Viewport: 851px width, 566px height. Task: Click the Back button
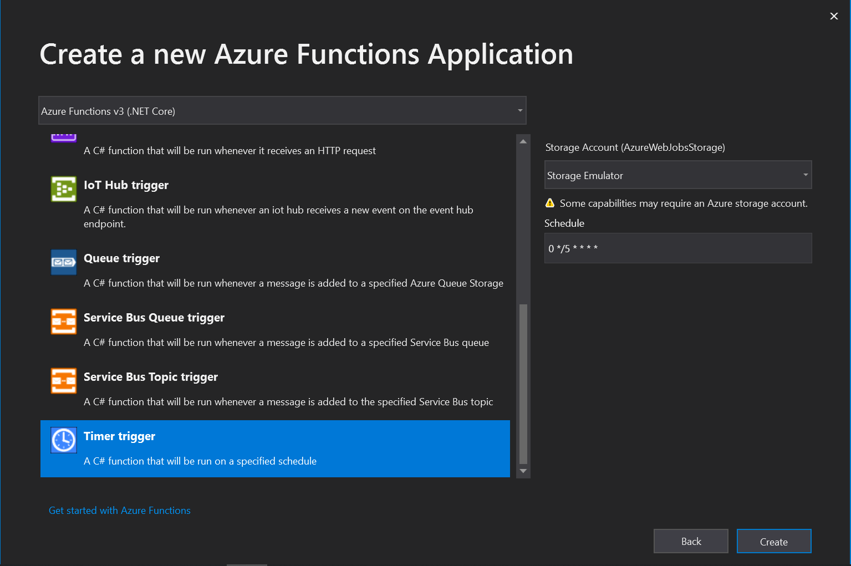691,541
